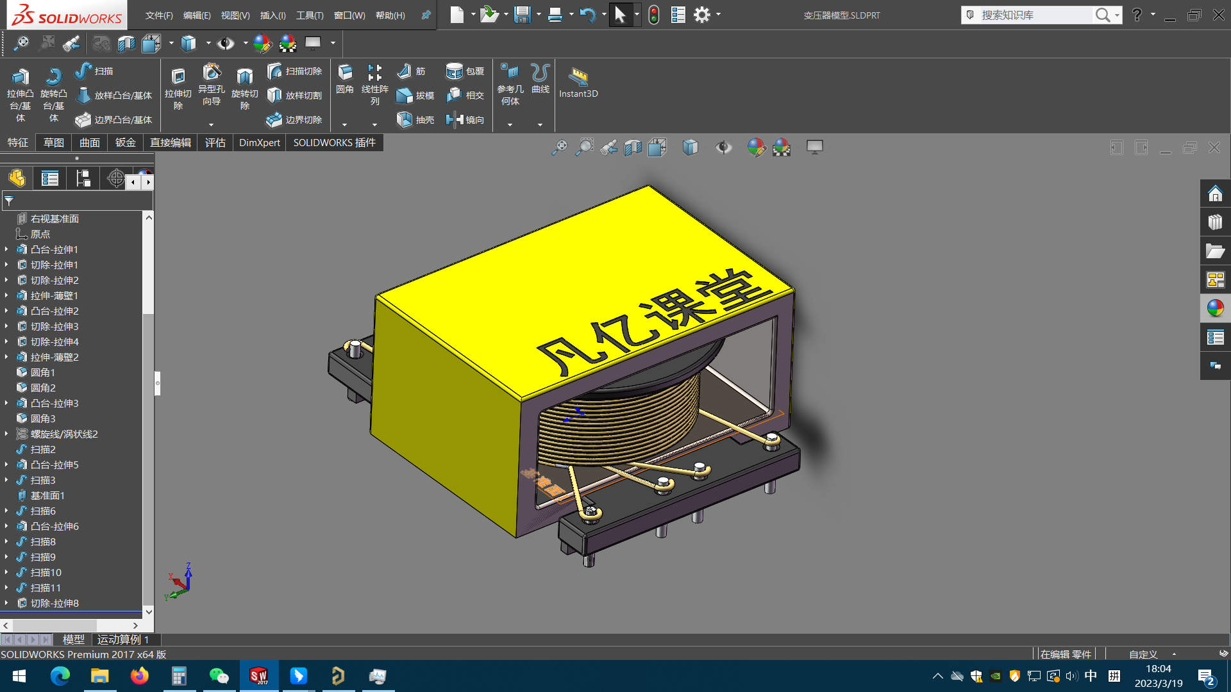
Task: Select the 筋 rib tool
Action: click(411, 71)
